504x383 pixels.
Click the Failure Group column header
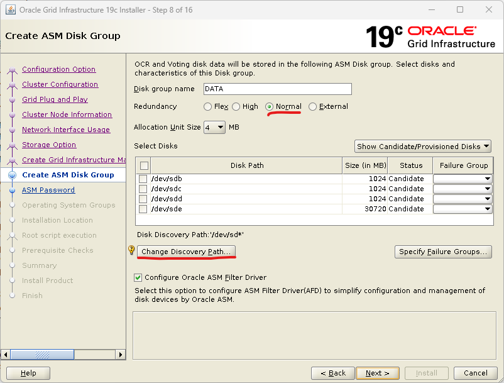tap(463, 165)
